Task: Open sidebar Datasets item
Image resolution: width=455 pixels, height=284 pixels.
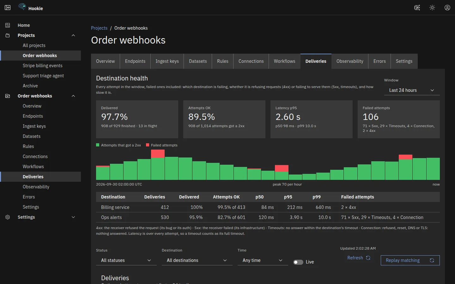Action: [x=40, y=136]
